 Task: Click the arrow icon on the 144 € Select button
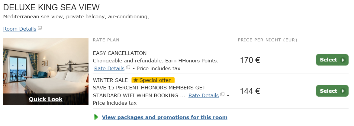point(343,91)
